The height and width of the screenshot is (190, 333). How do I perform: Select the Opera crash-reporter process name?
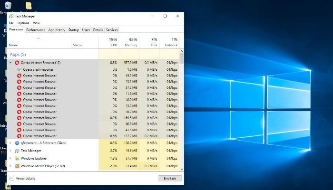(38, 69)
